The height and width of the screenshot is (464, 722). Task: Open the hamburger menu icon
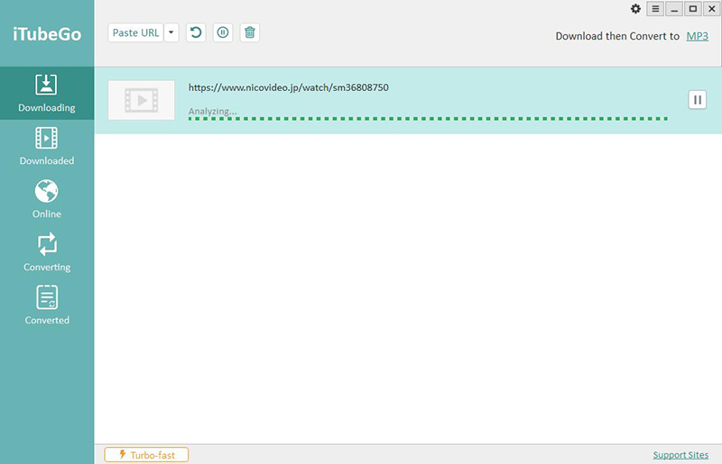[655, 9]
